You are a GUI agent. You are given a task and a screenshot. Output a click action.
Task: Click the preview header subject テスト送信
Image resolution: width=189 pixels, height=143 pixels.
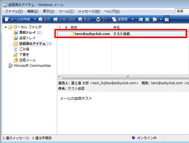coord(76,89)
